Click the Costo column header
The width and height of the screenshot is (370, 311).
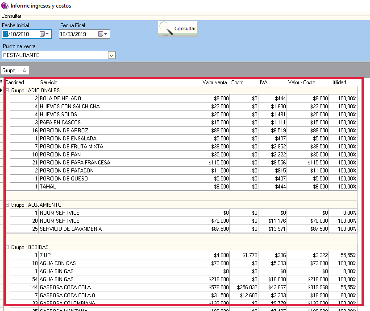pos(237,82)
